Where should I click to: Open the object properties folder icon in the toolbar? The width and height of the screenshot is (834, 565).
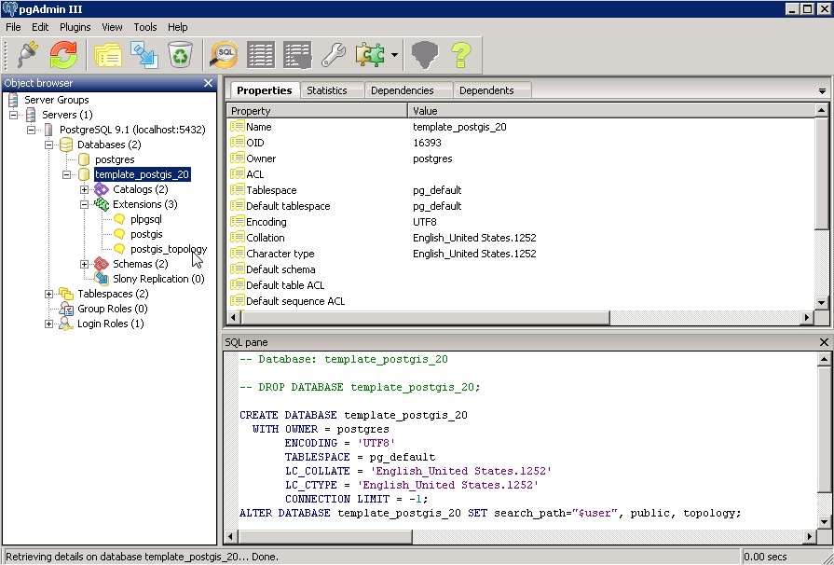108,54
